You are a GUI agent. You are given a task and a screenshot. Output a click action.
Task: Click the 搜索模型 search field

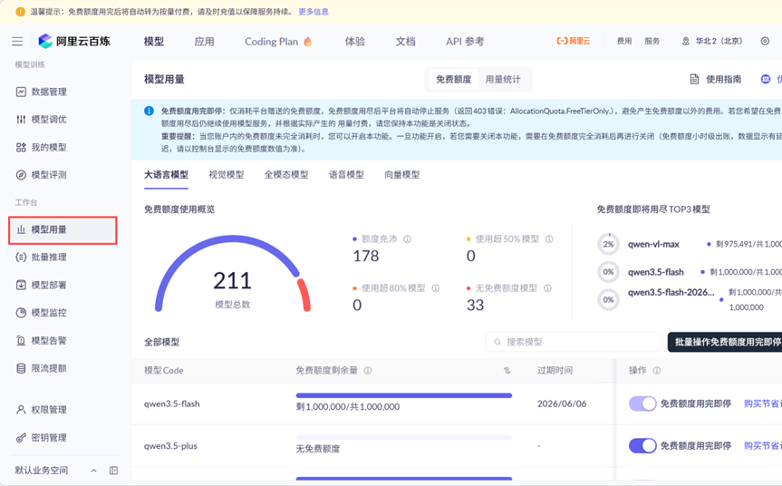click(574, 342)
